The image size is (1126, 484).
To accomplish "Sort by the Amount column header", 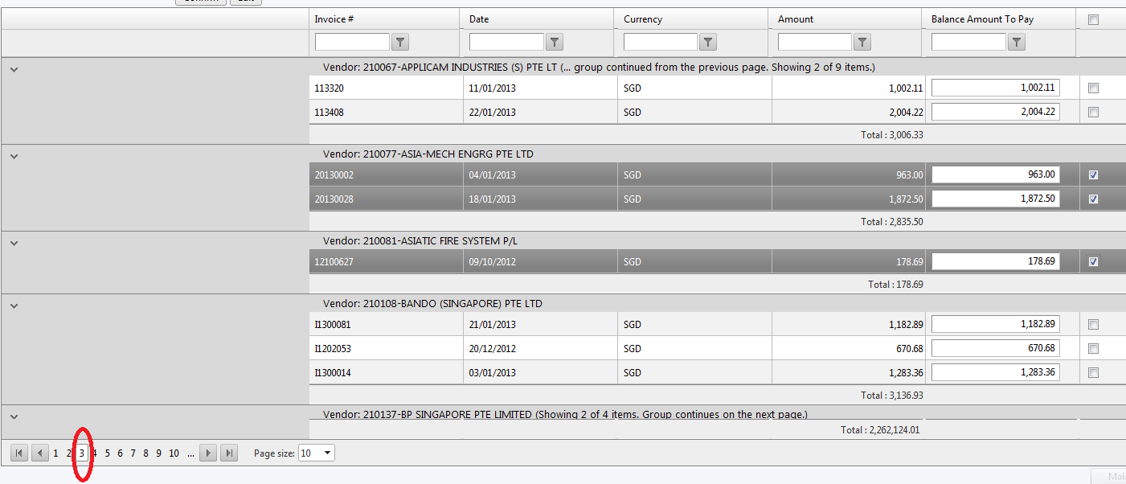I will (x=796, y=19).
